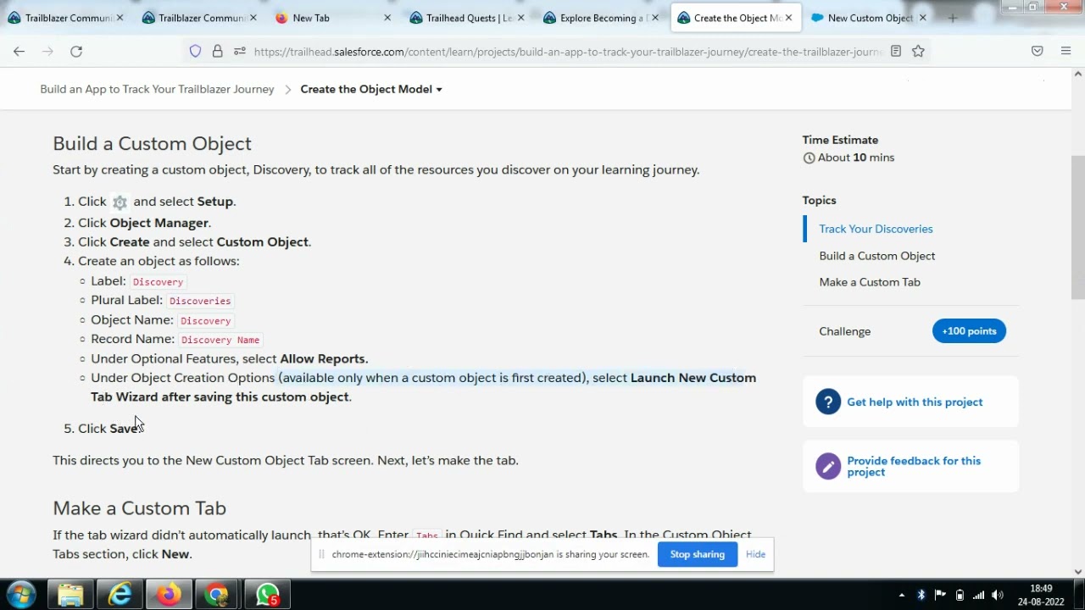Open the tracking protection shield icon
The image size is (1085, 610).
click(x=196, y=52)
